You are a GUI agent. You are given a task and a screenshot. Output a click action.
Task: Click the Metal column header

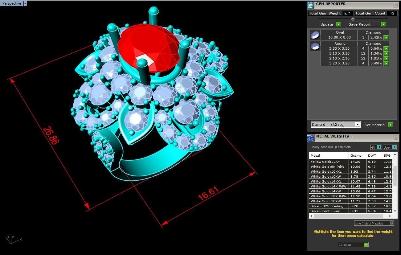click(329, 156)
